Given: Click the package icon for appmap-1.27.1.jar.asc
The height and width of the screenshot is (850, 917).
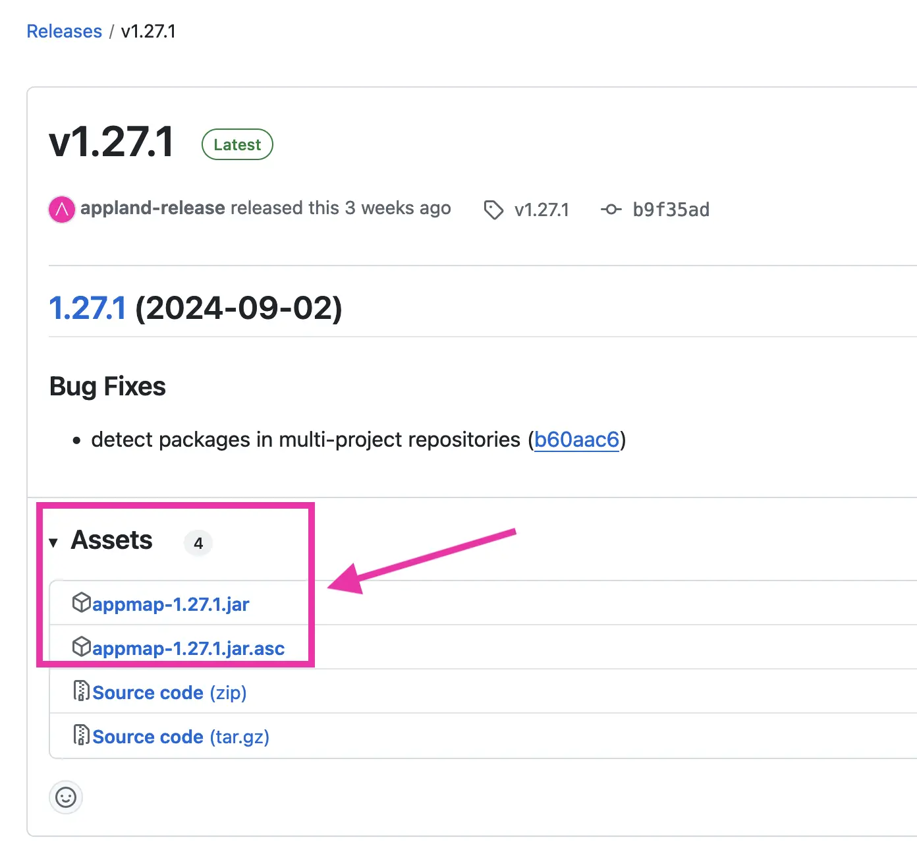Looking at the screenshot, I should coord(81,647).
